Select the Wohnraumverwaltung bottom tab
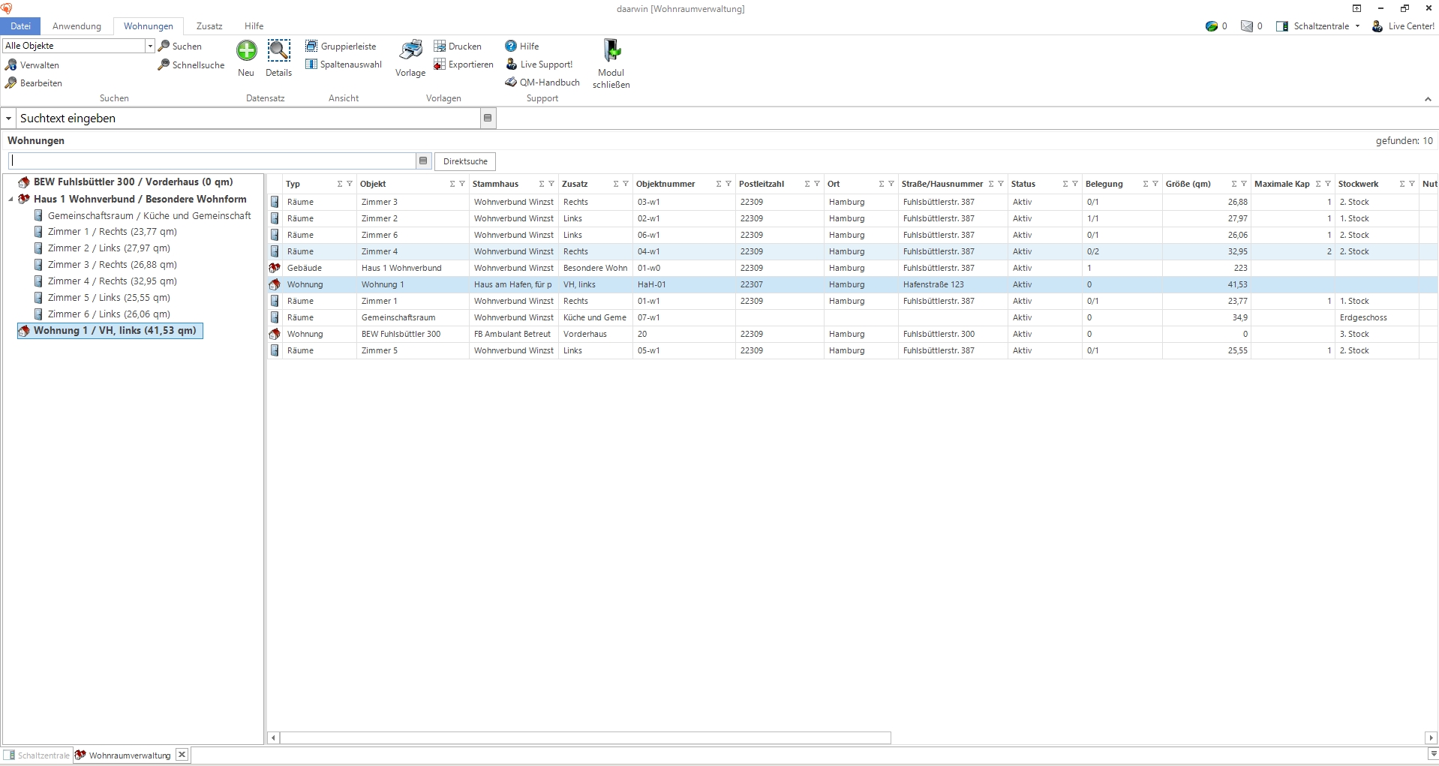The height and width of the screenshot is (766, 1439). coord(125,755)
